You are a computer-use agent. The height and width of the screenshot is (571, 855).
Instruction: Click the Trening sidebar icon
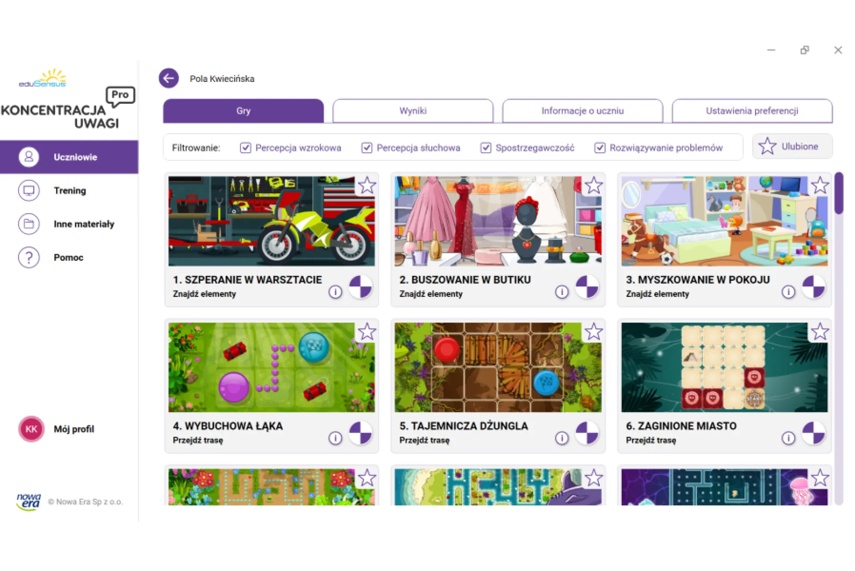29,190
